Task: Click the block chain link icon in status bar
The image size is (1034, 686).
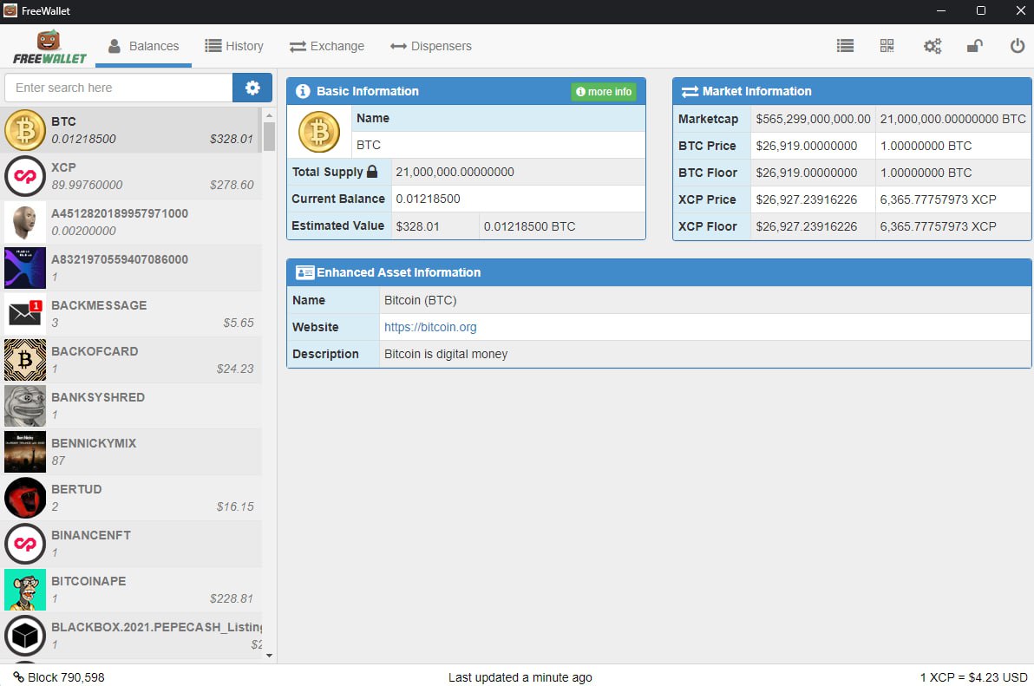Action: 18,676
